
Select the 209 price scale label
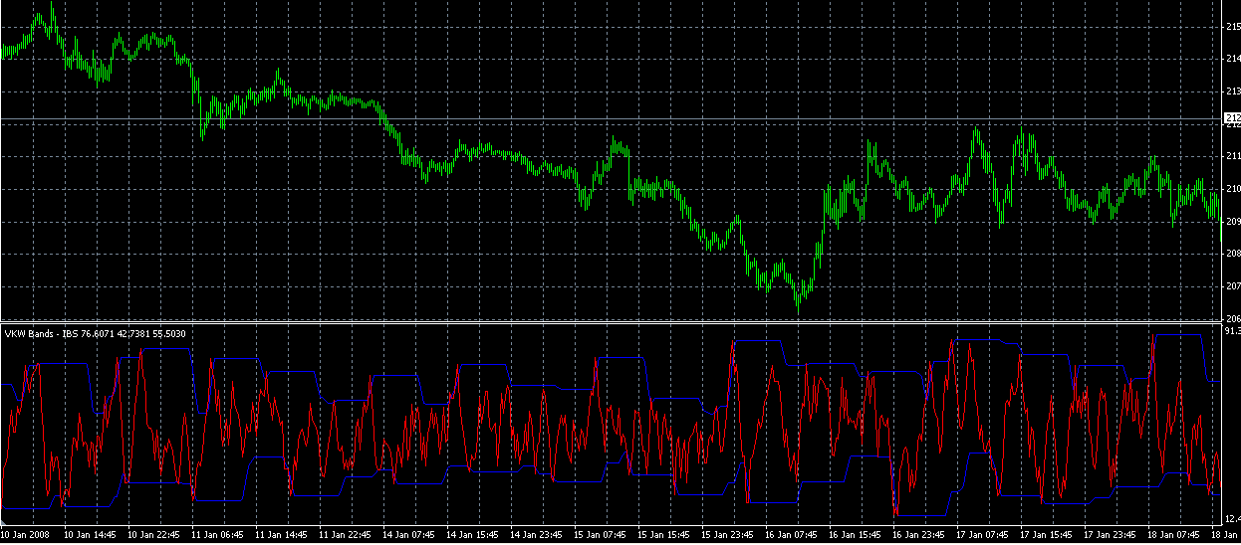(1233, 223)
